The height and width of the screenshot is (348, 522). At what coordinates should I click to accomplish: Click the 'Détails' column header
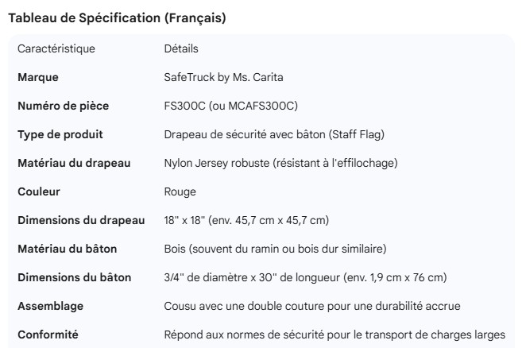181,49
